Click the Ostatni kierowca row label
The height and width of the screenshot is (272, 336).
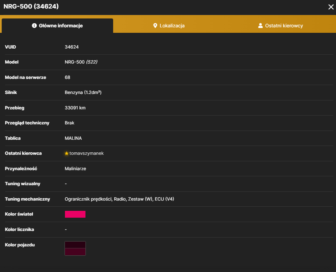click(x=23, y=153)
